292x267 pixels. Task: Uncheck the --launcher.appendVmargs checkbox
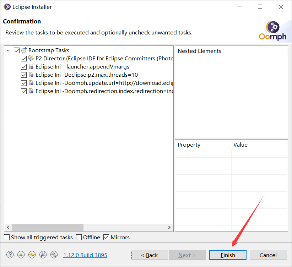point(24,67)
